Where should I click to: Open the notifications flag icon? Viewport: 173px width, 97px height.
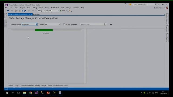point(125,4)
